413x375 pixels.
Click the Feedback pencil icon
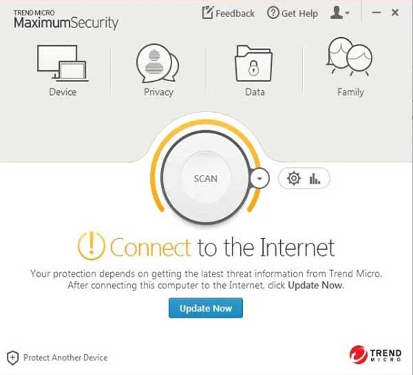tap(207, 12)
